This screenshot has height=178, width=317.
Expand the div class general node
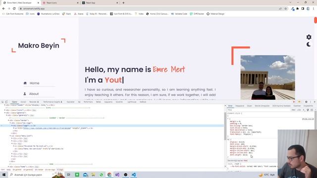5,113
